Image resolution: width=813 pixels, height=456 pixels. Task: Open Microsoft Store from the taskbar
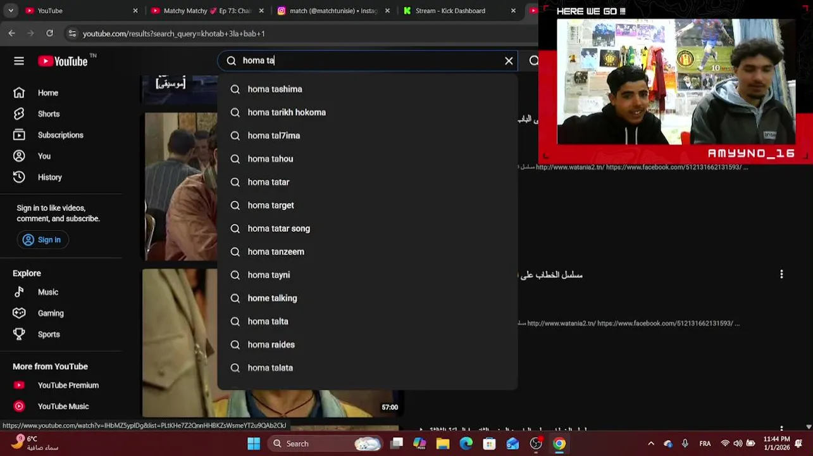point(489,443)
